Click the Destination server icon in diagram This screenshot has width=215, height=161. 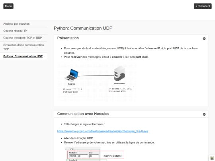click(119, 74)
